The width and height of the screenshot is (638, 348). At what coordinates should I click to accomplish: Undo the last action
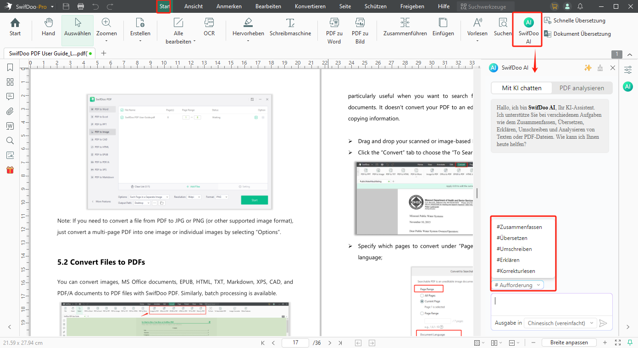coord(95,6)
